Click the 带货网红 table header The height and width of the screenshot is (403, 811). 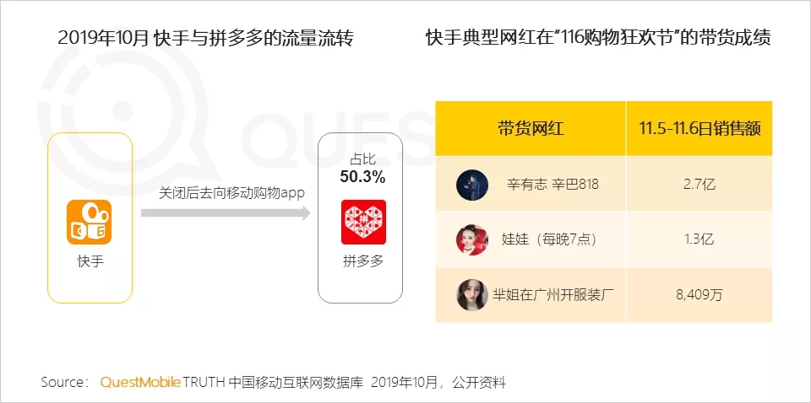tap(531, 128)
